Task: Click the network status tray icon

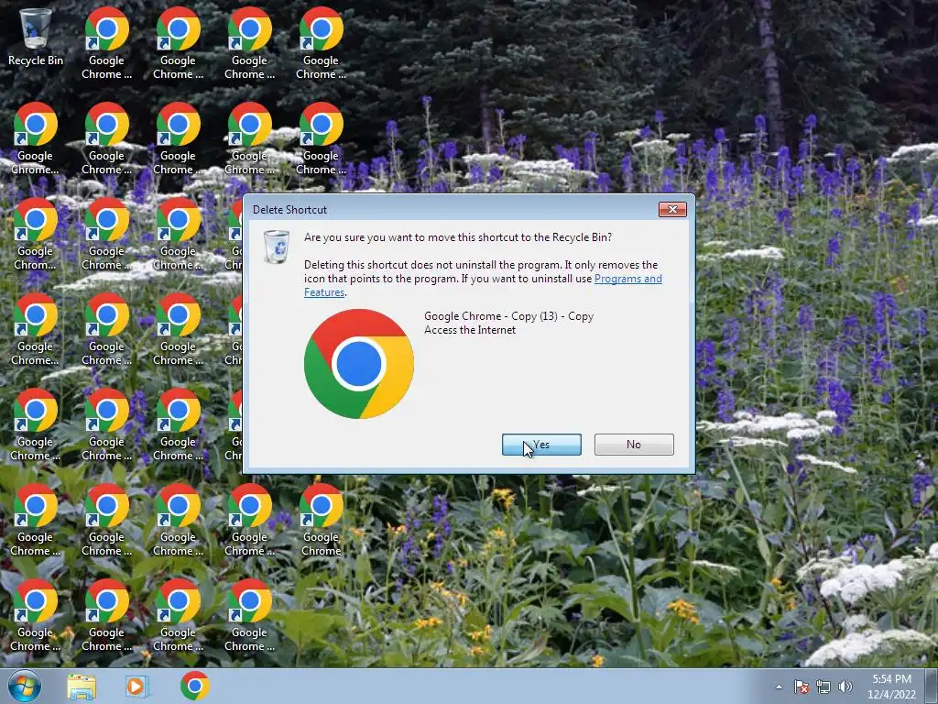Action: [x=823, y=687]
